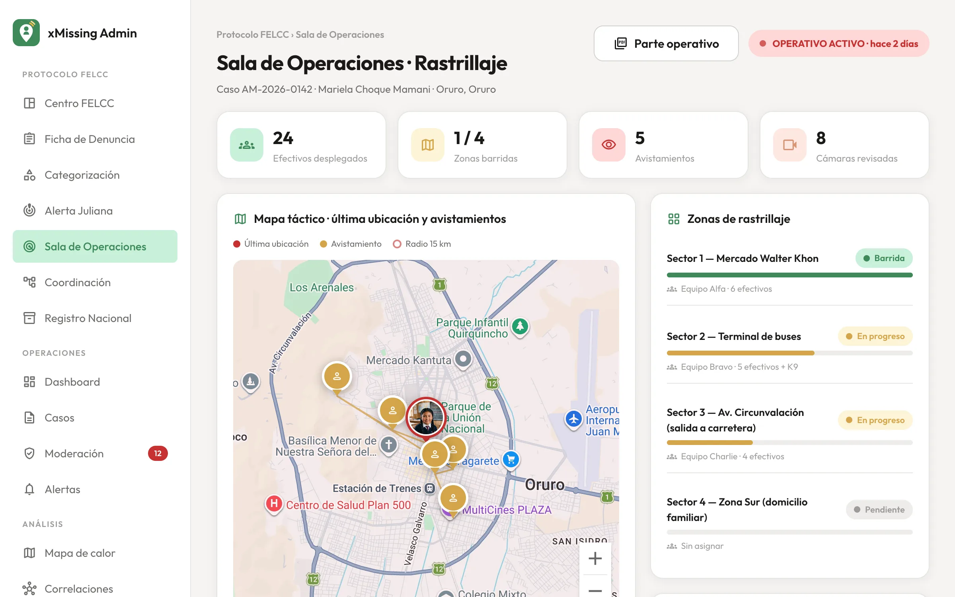Click the Efectivos desplegados people icon
The width and height of the screenshot is (955, 597).
247,145
